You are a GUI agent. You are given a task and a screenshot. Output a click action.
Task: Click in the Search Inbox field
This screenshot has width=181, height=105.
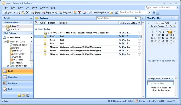(115, 18)
